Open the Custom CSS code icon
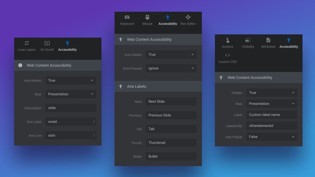The height and width of the screenshot is (177, 315). [x=227, y=55]
